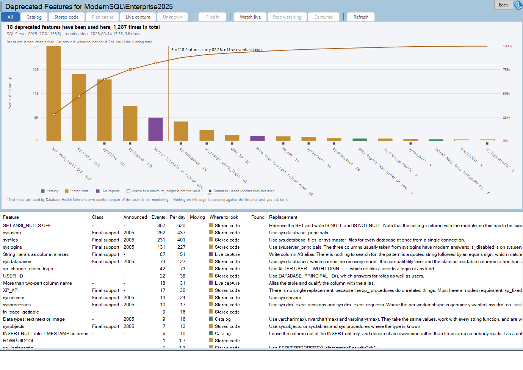Click the Find it button
Image resolution: width=523 pixels, height=370 pixels.
coord(212,17)
